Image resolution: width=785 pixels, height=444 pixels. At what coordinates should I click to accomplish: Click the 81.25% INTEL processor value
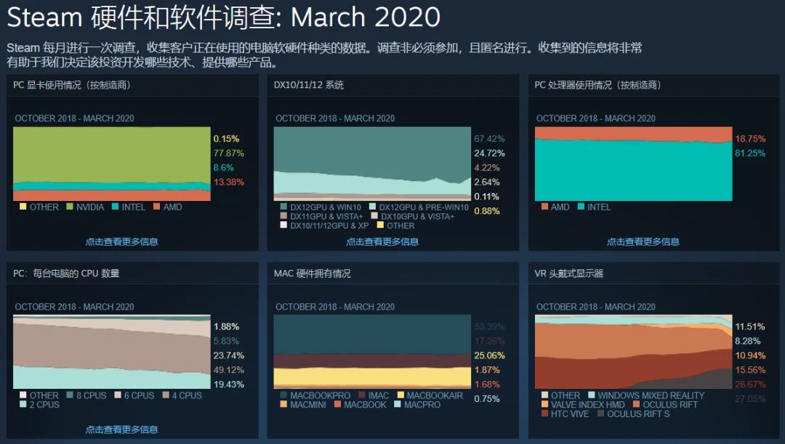[750, 153]
